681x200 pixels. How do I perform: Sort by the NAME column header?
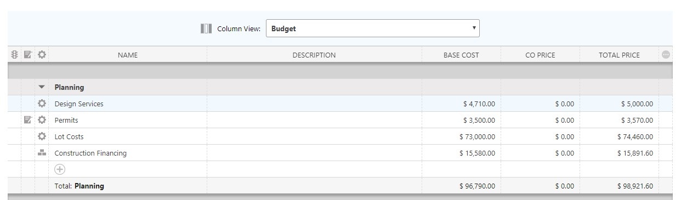click(x=128, y=55)
